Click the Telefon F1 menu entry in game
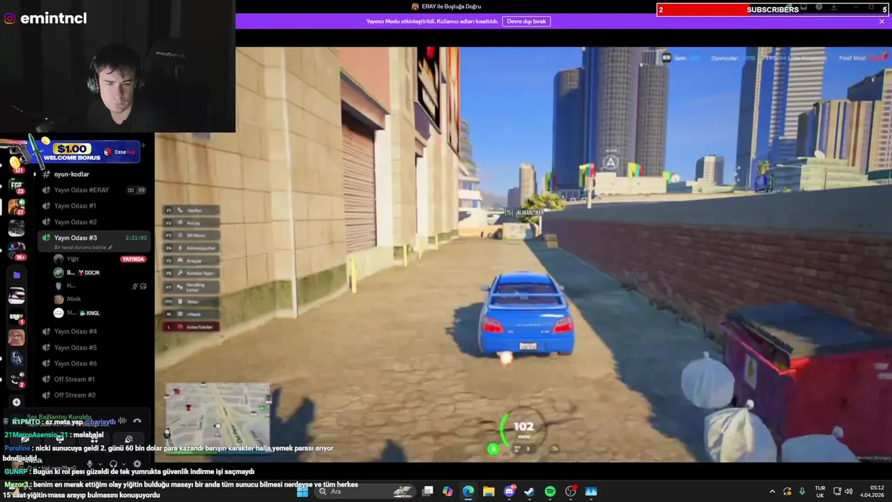 click(x=192, y=210)
